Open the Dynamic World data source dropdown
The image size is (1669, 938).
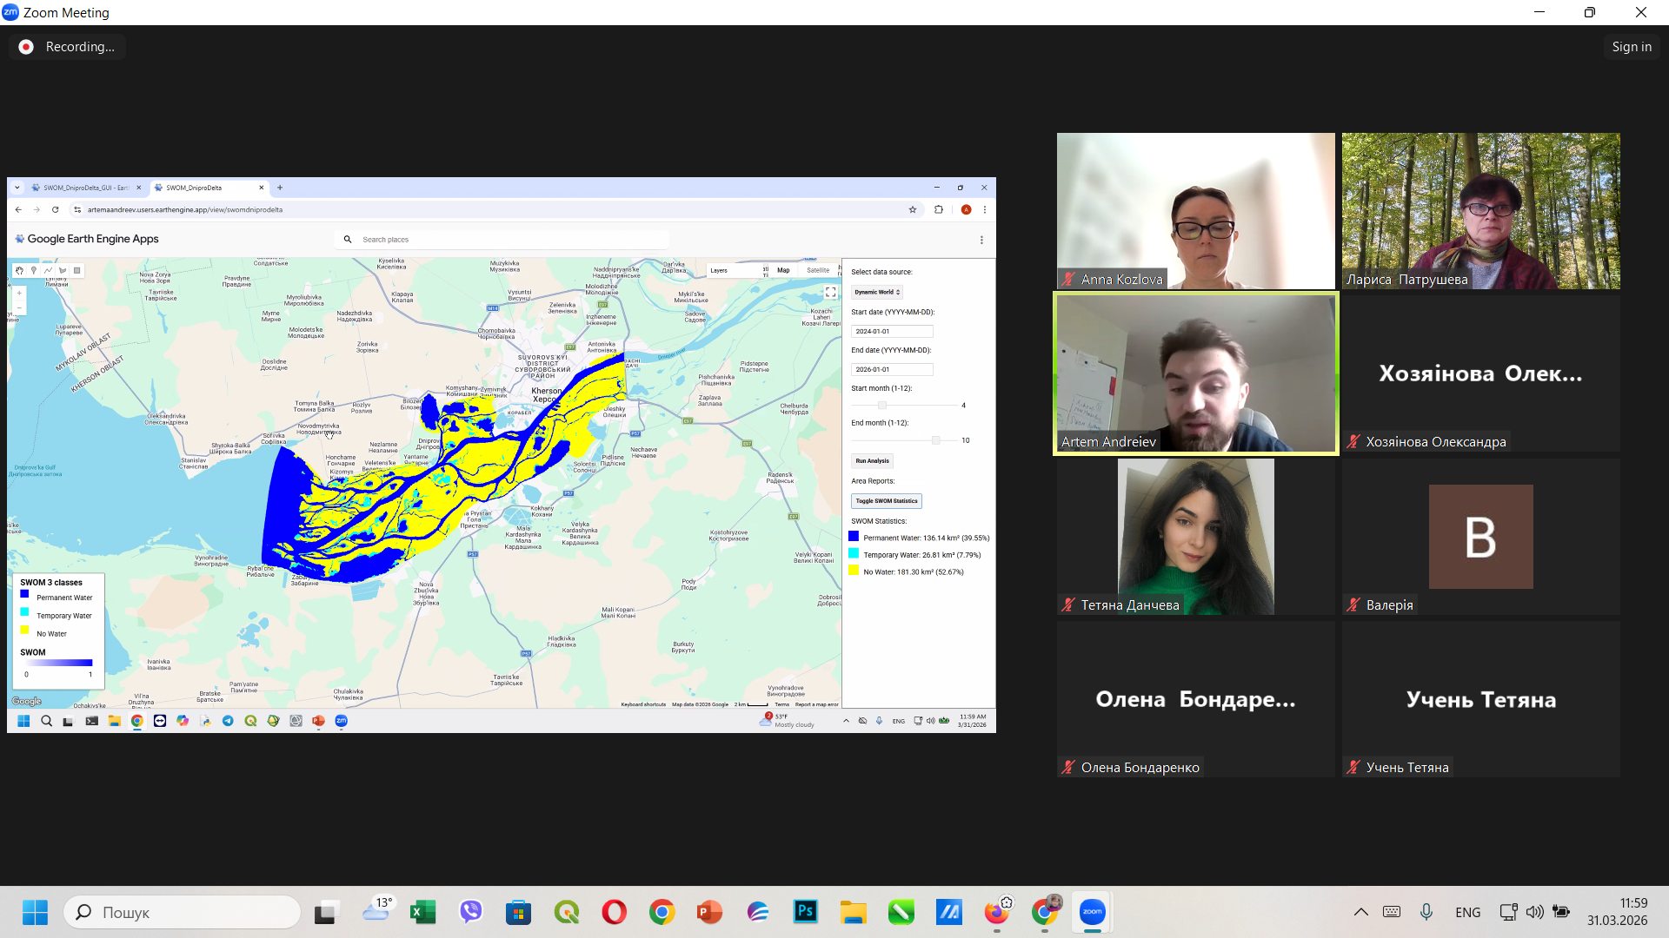pyautogui.click(x=877, y=292)
